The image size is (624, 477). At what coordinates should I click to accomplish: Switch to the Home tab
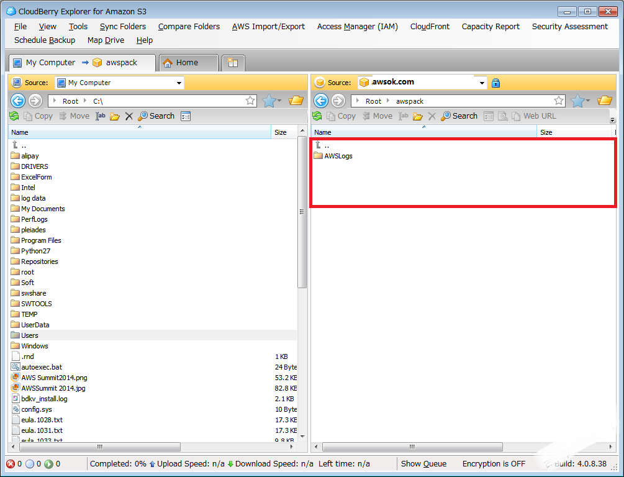[x=188, y=63]
